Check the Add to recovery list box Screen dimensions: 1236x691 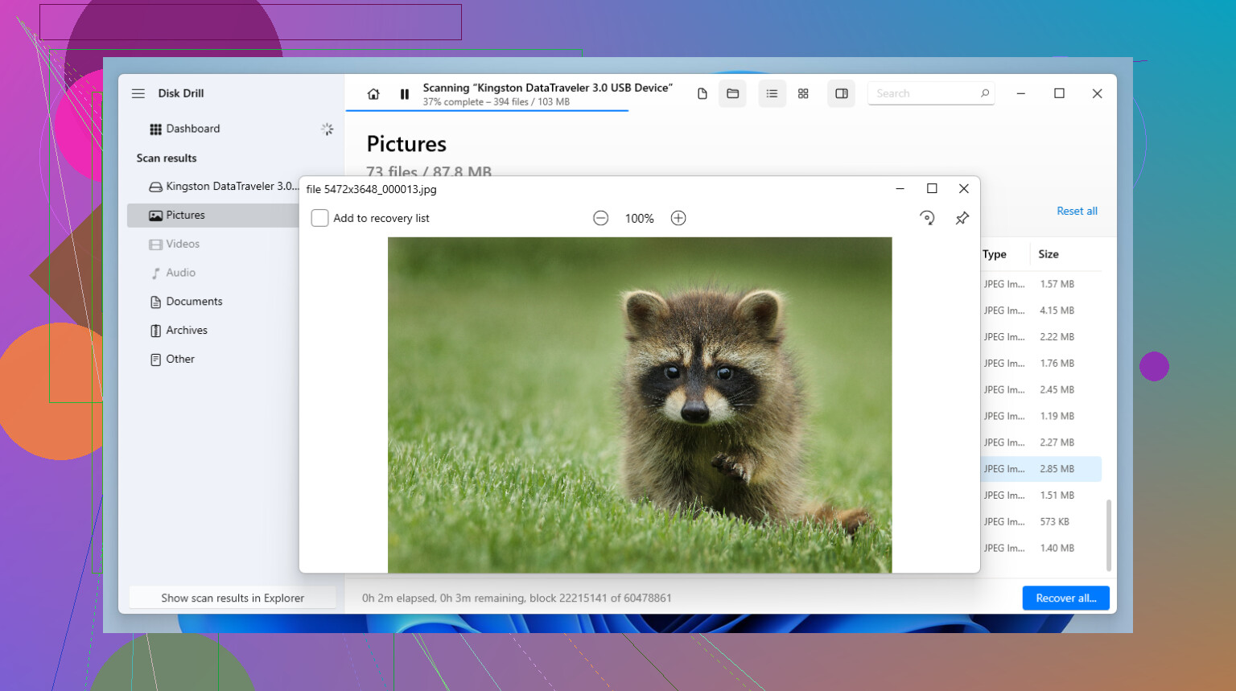coord(320,218)
